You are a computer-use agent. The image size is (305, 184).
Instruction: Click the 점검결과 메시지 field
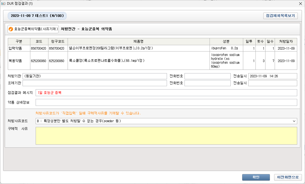166,93
